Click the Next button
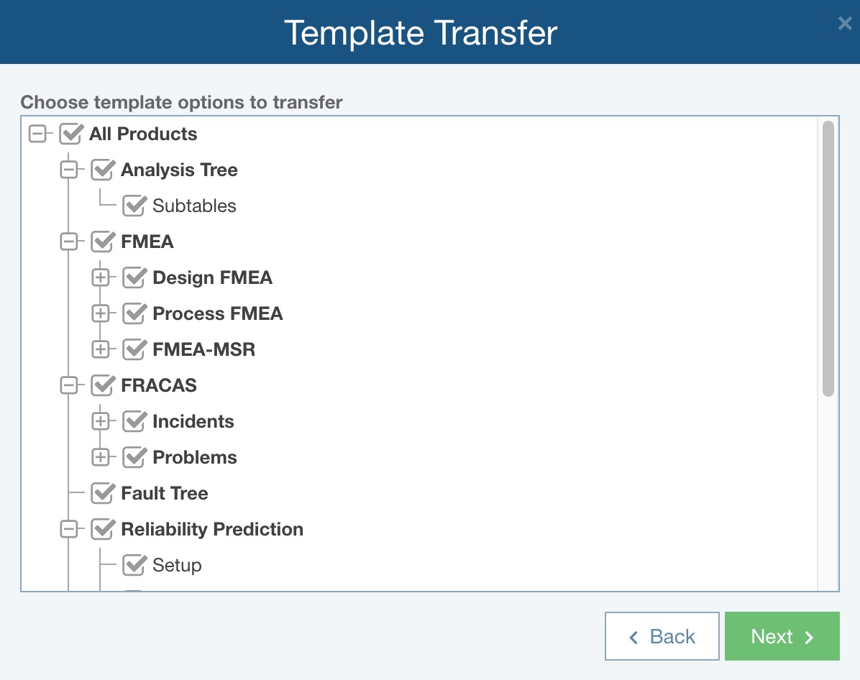The height and width of the screenshot is (680, 860). click(782, 636)
